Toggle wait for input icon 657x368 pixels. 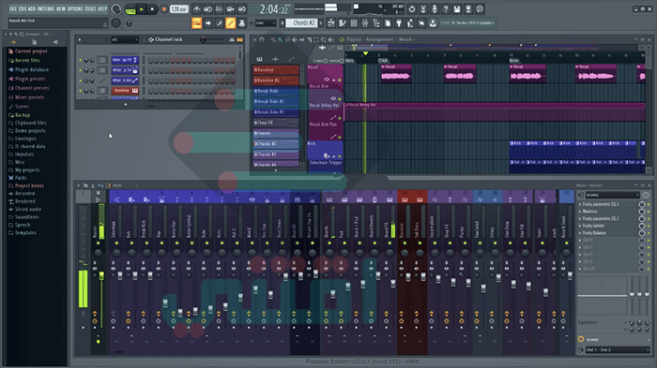click(x=207, y=9)
